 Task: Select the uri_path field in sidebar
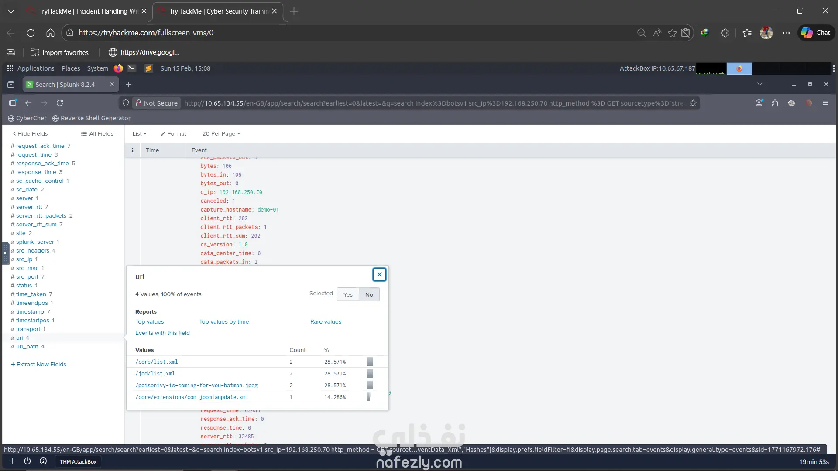coord(27,347)
